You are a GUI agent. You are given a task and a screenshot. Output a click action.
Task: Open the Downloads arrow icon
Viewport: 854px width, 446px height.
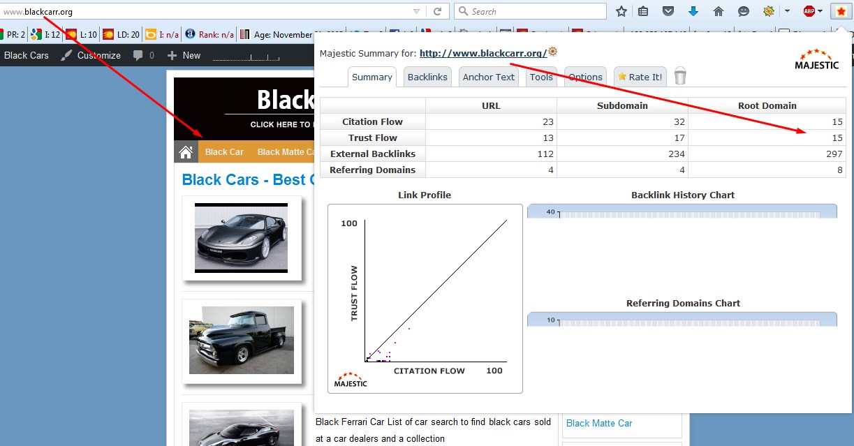pyautogui.click(x=693, y=11)
